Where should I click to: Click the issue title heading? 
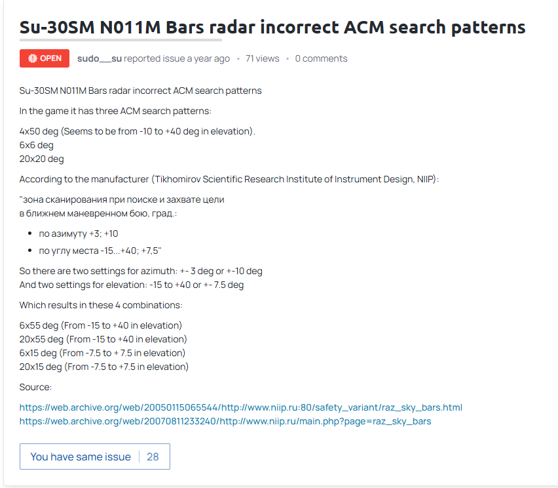272,28
